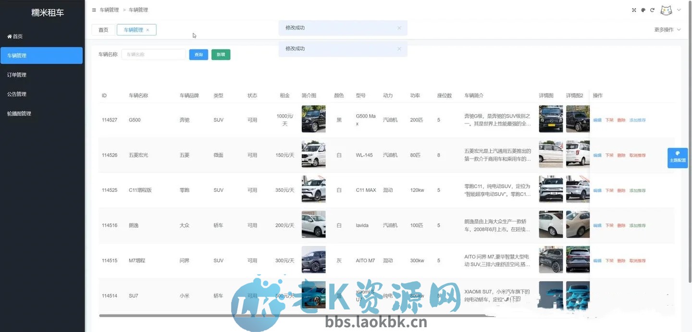The image size is (692, 332).
Task: Open the theme palette icon in top bar
Action: (x=643, y=10)
